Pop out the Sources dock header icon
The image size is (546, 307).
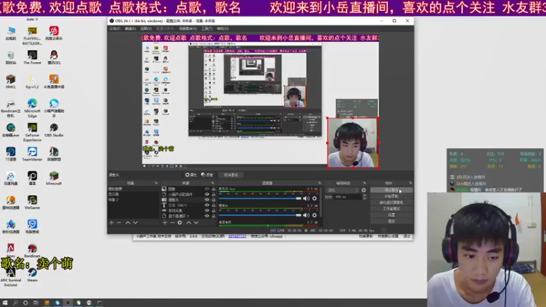212,183
